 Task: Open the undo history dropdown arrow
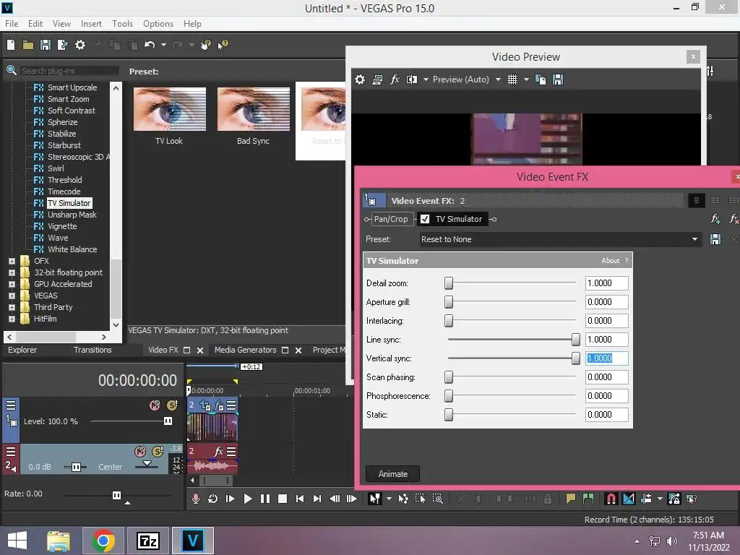click(163, 45)
